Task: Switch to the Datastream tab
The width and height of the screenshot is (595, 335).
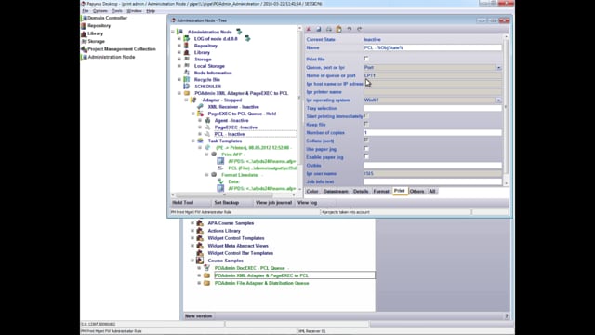Action: coord(336,192)
